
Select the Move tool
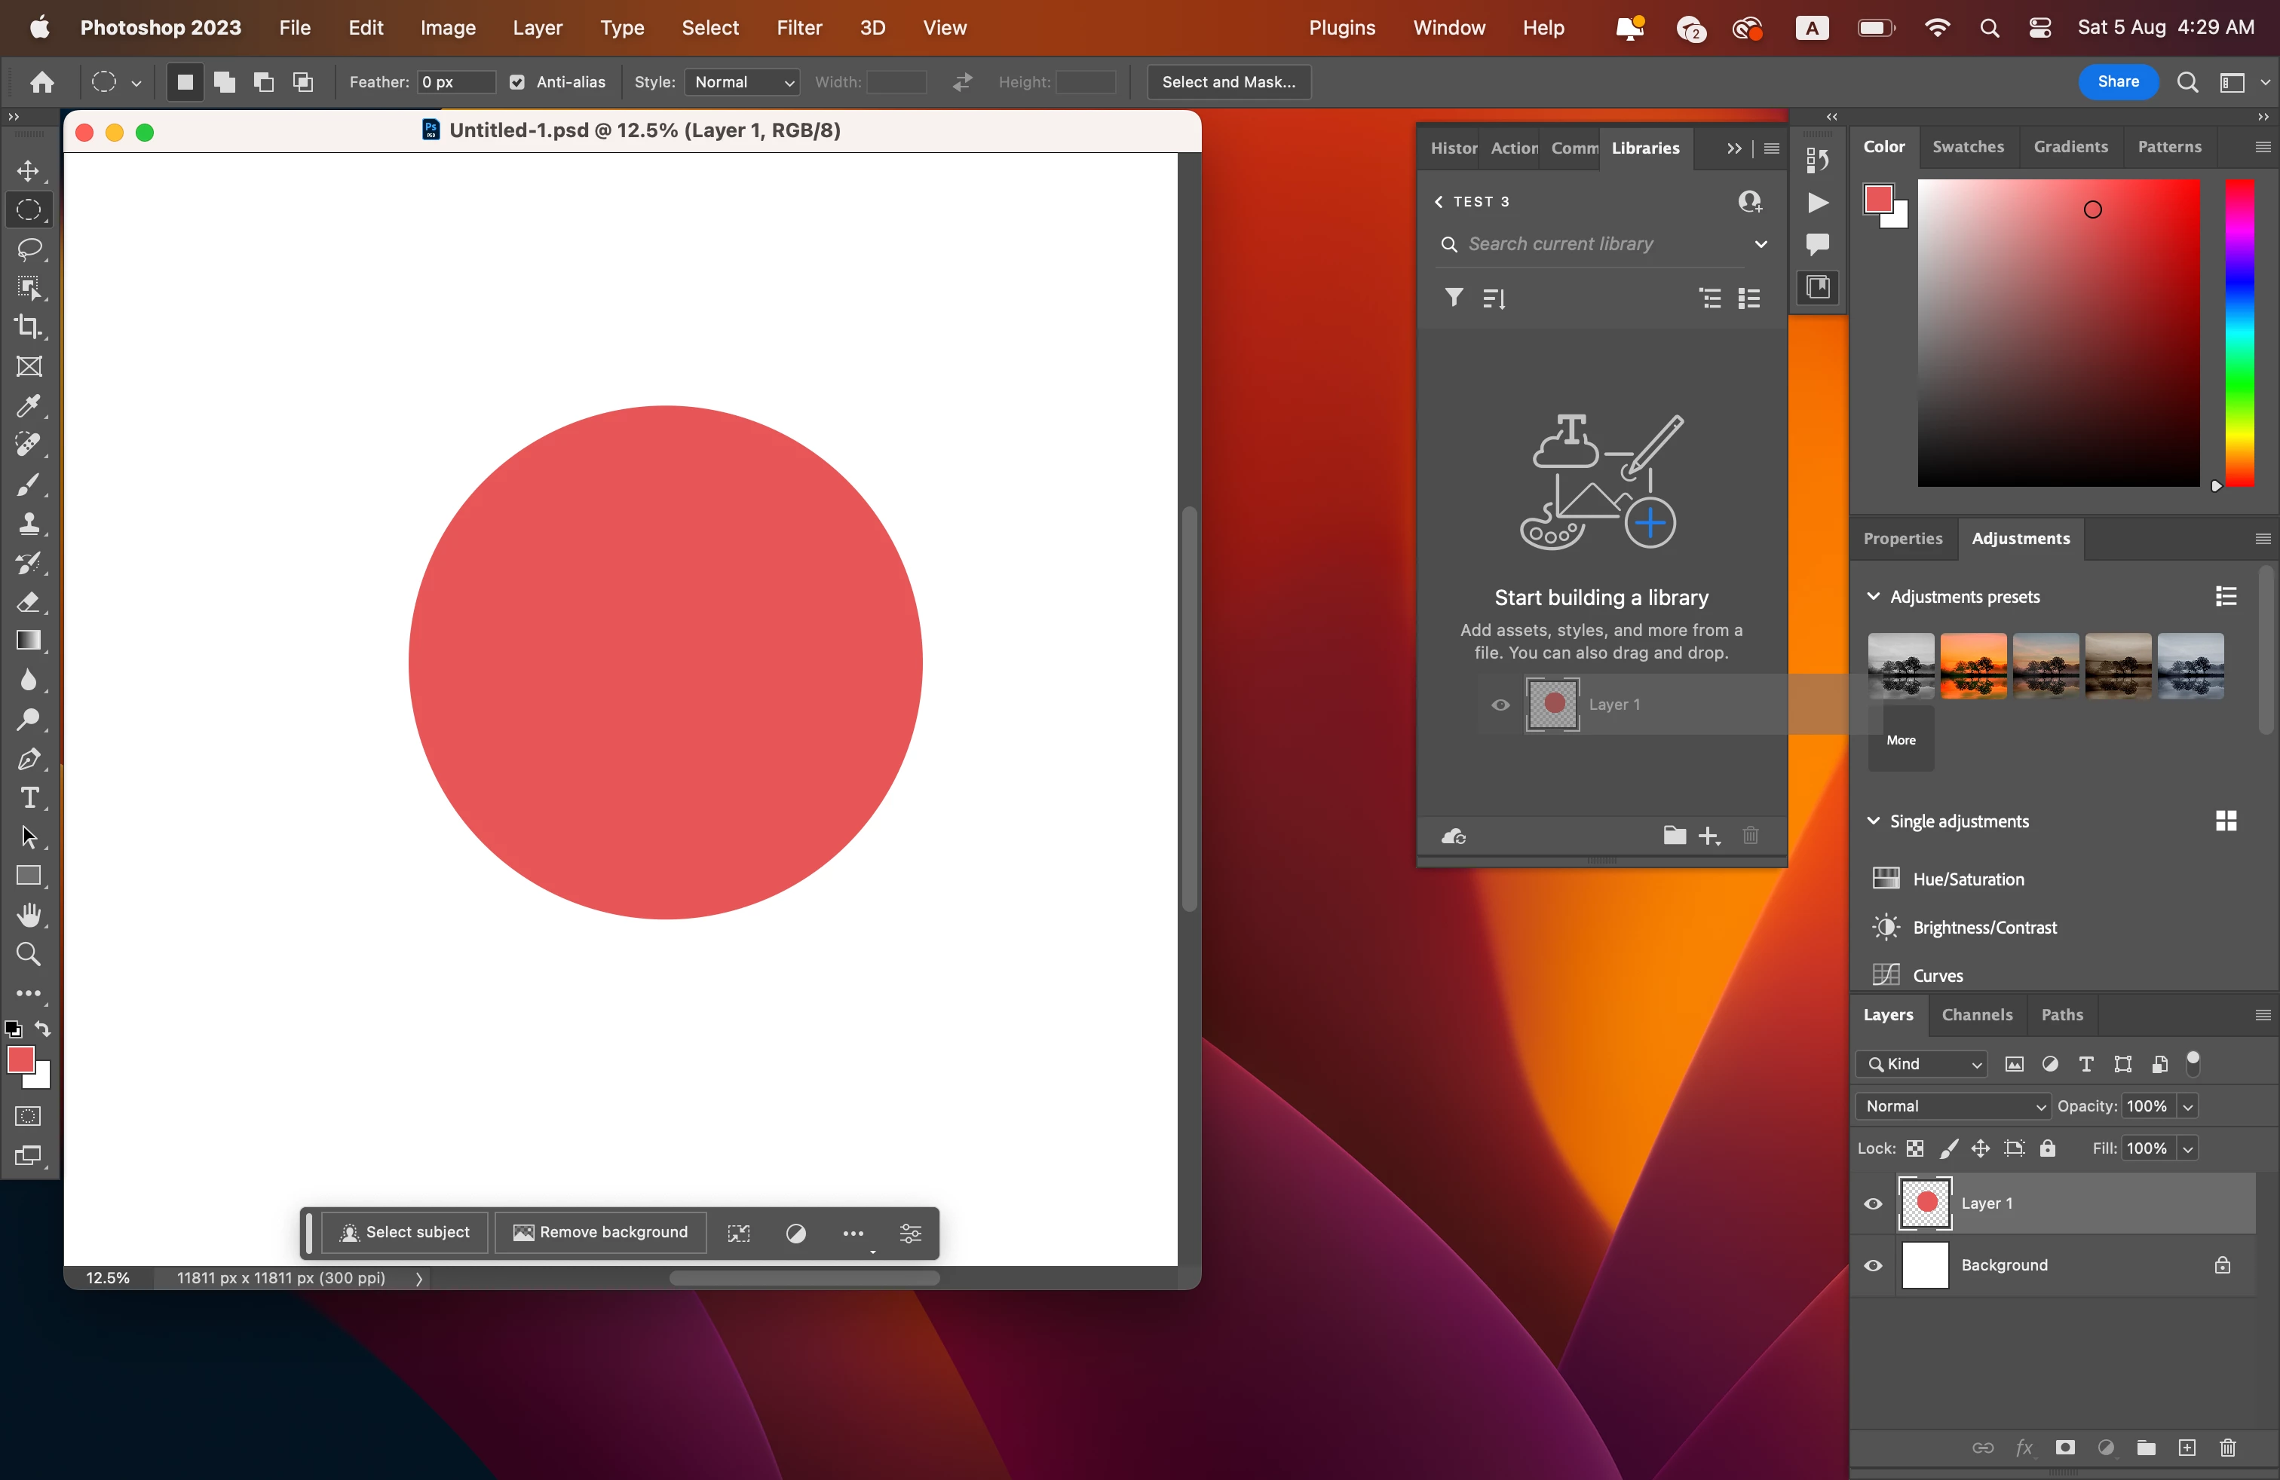click(29, 171)
